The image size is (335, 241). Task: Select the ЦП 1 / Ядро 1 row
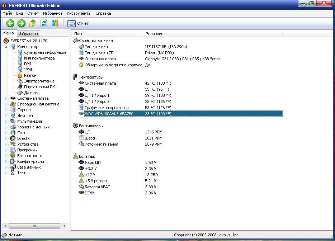click(x=180, y=95)
